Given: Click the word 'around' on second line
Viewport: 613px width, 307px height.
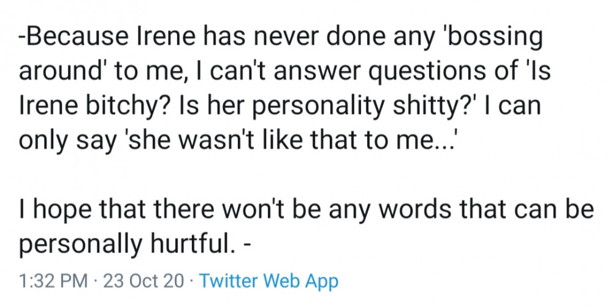Looking at the screenshot, I should (x=60, y=72).
